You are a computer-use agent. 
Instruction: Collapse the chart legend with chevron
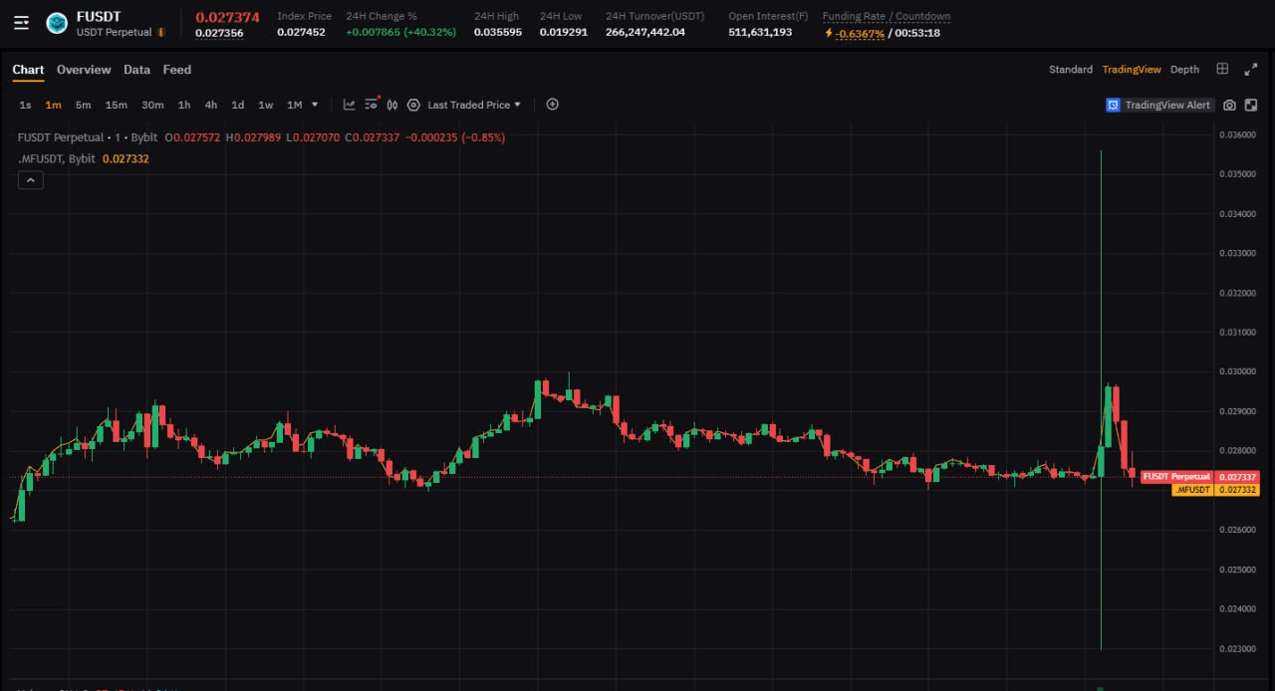click(31, 180)
